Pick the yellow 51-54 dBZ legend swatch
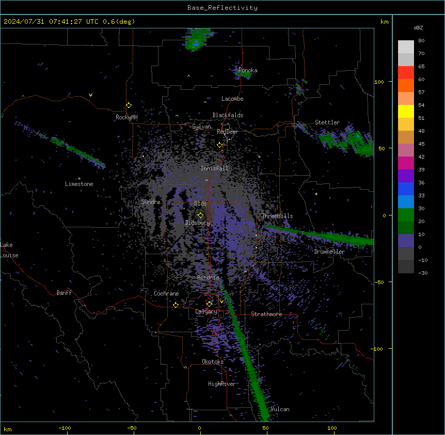 [406, 111]
